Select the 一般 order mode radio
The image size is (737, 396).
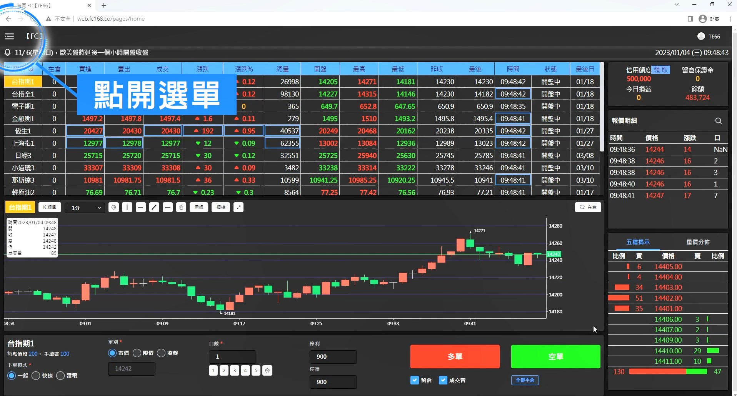(x=12, y=376)
